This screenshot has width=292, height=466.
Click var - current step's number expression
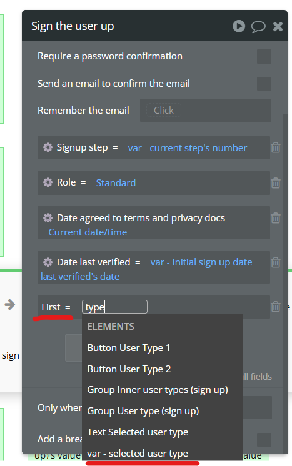pyautogui.click(x=188, y=148)
